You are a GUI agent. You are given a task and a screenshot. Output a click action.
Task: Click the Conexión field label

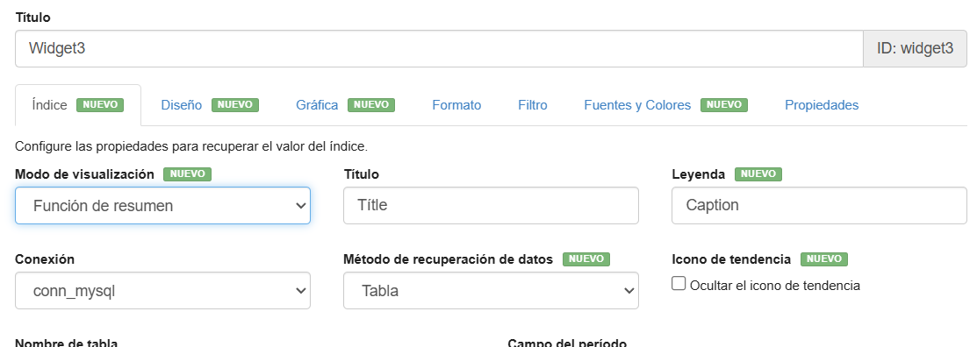45,259
